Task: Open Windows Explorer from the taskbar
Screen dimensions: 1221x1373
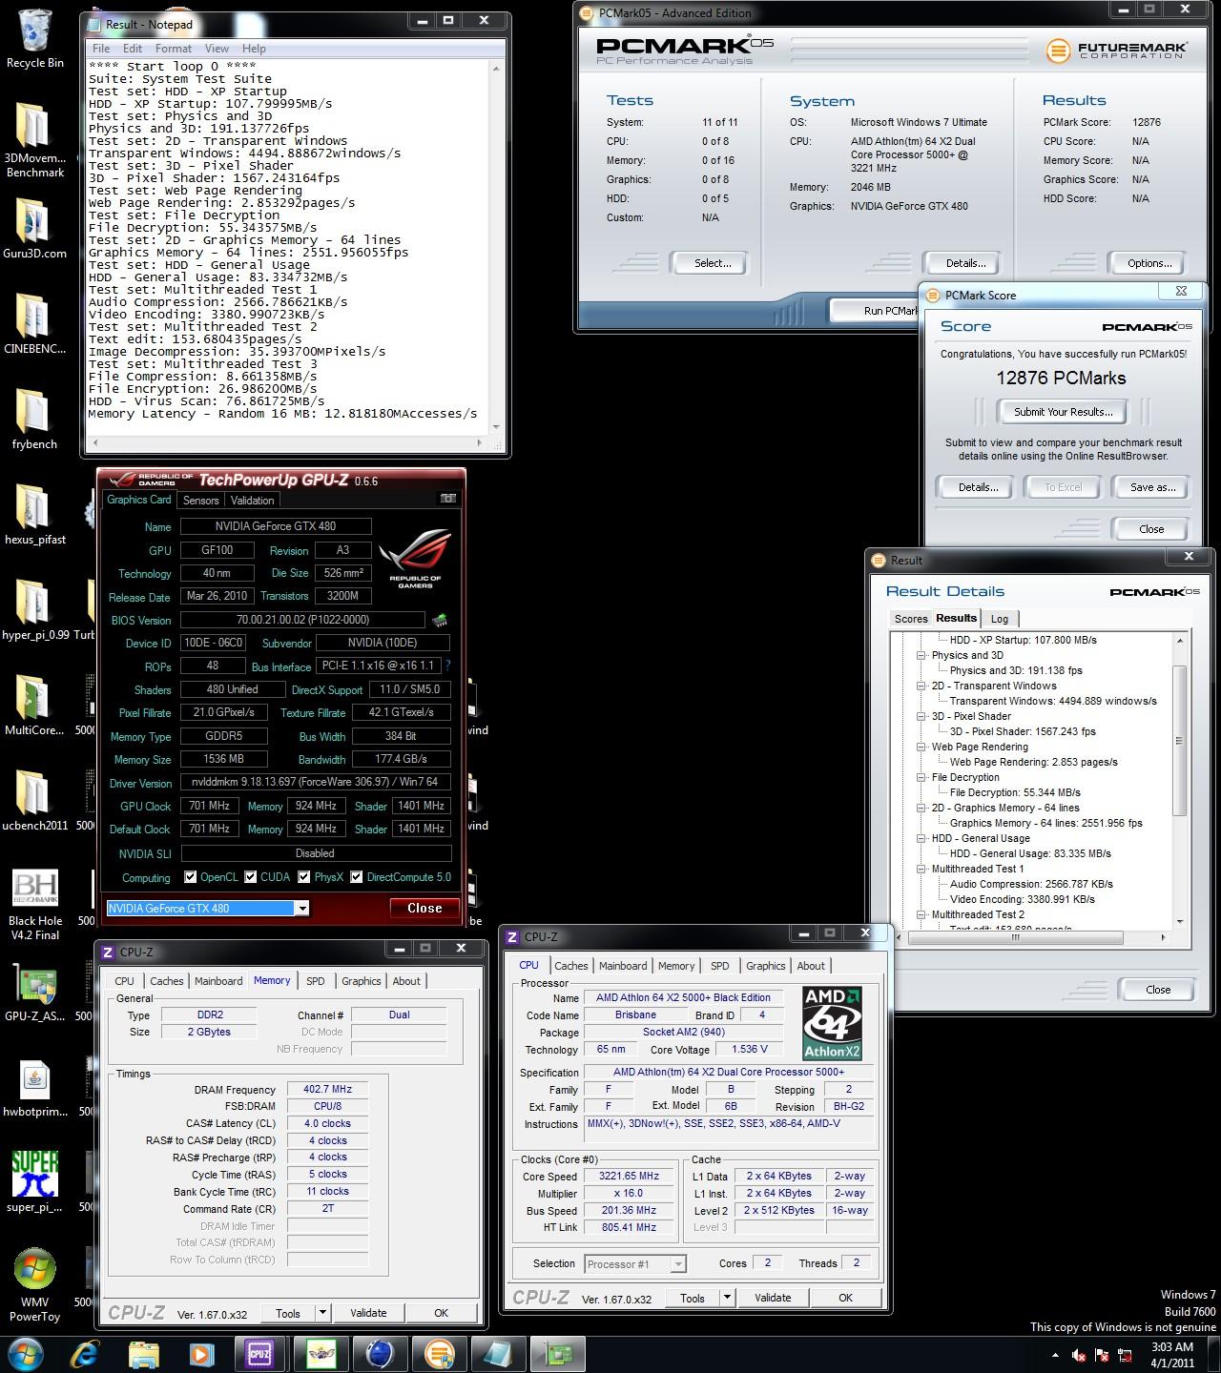Action: click(144, 1354)
